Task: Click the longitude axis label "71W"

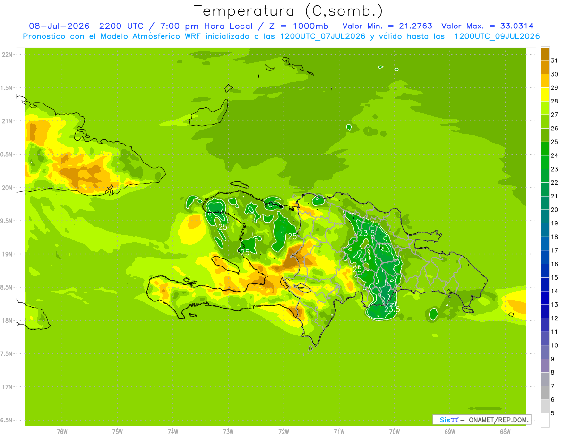Action: (339, 432)
